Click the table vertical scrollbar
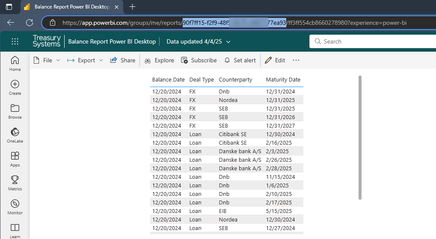 click(x=360, y=137)
